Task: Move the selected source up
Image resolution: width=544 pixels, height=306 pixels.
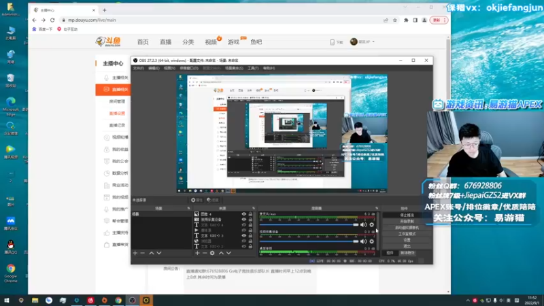Action: tap(221, 253)
